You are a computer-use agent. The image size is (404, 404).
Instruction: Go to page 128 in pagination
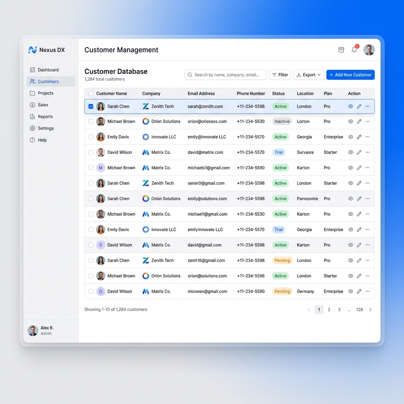pyautogui.click(x=359, y=310)
